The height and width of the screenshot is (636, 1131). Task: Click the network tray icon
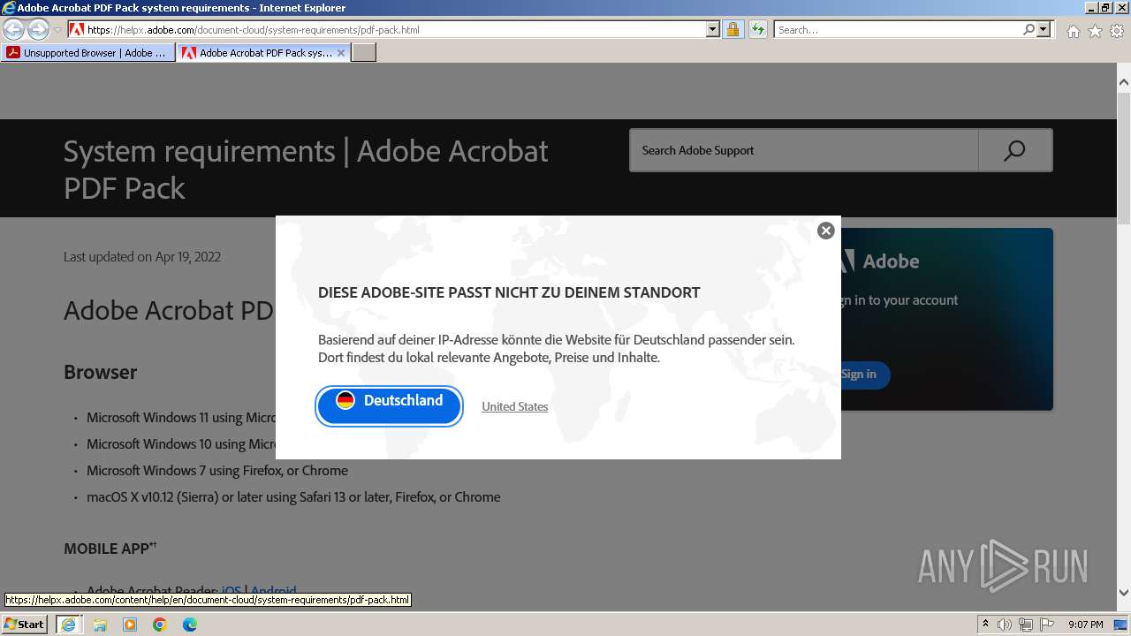pyautogui.click(x=1026, y=625)
